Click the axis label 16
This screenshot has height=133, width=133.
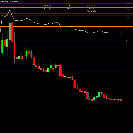tap(128, 6)
